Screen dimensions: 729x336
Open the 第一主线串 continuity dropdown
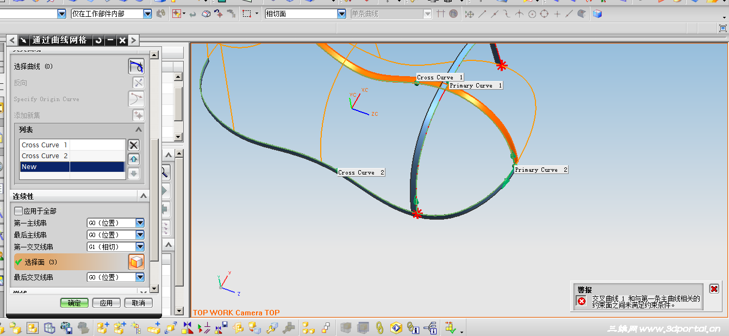pyautogui.click(x=140, y=223)
